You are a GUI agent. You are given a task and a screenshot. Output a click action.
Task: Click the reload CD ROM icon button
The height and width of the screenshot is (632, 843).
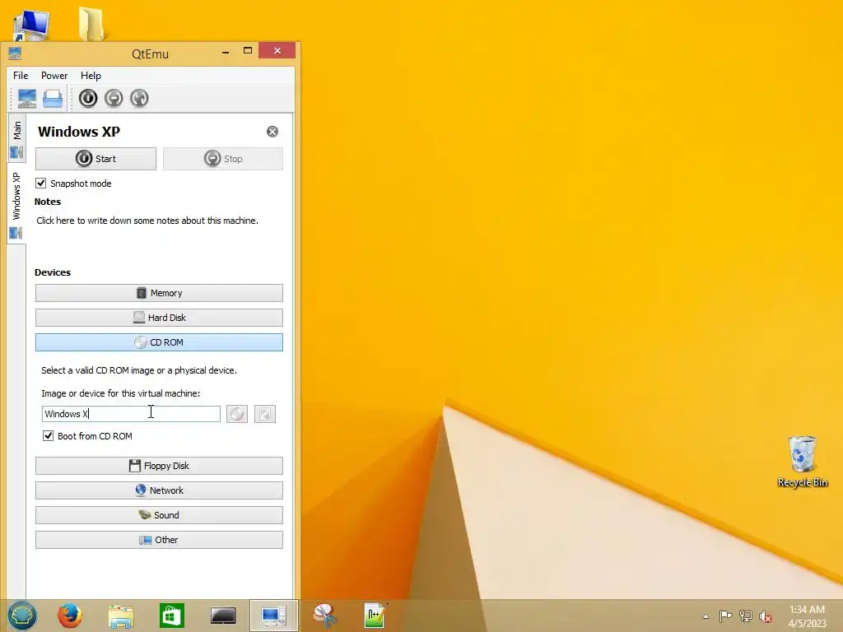(x=265, y=414)
